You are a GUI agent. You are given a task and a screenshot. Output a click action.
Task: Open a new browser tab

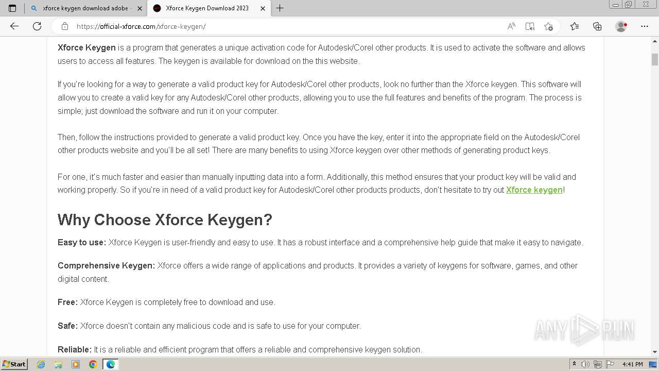pos(280,8)
